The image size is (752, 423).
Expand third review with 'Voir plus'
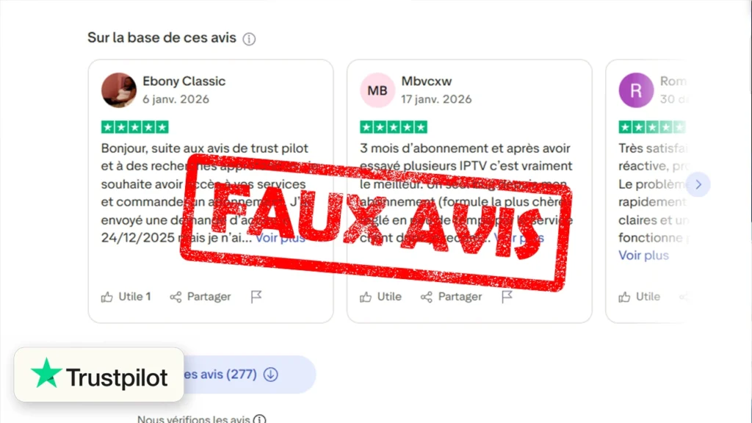click(x=643, y=255)
